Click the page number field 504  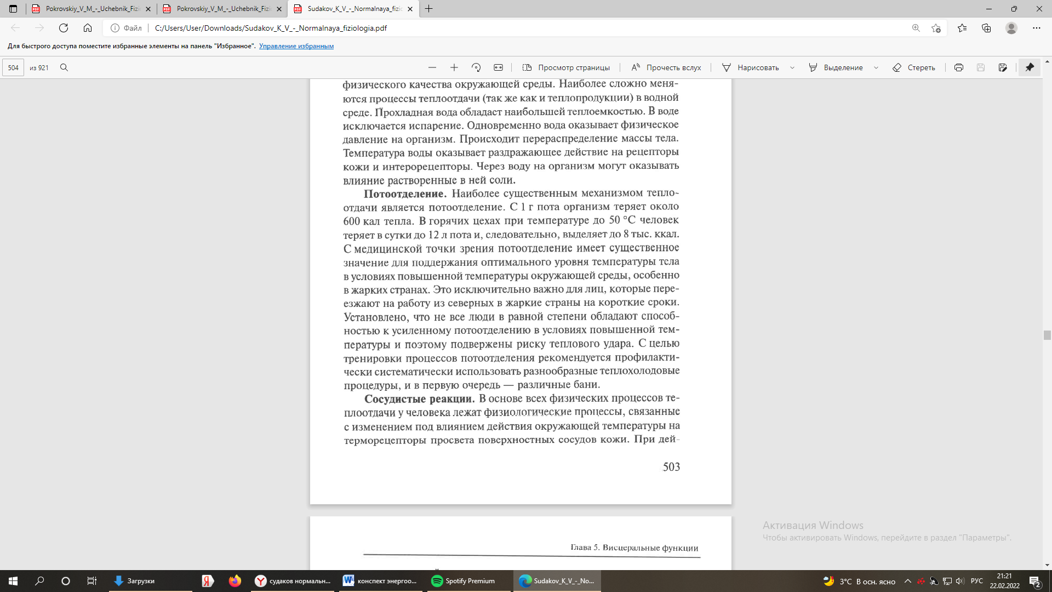point(13,67)
